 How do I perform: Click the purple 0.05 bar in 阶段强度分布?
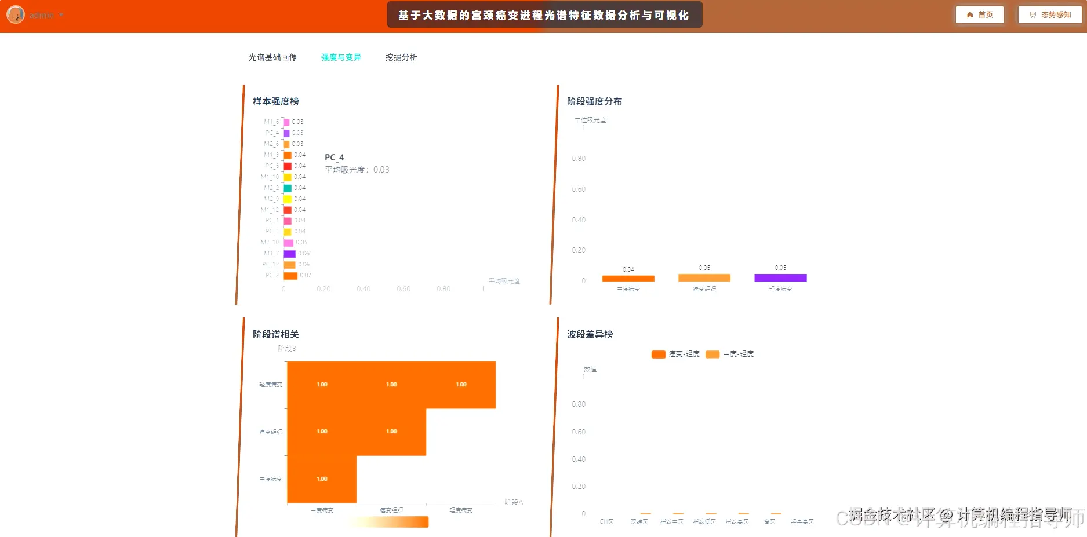click(x=780, y=277)
